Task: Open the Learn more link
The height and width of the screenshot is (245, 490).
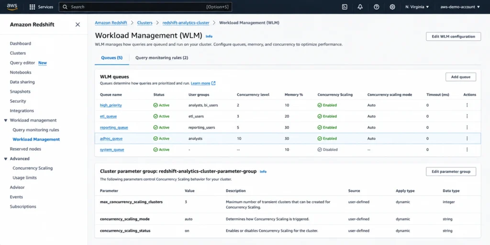Action: [x=200, y=83]
